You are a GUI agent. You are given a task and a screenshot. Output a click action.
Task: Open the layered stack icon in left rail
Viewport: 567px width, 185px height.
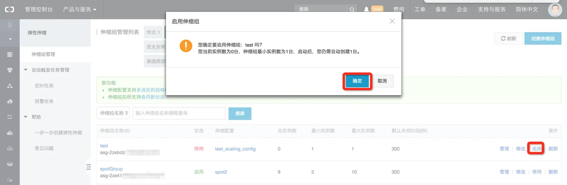pyautogui.click(x=10, y=164)
